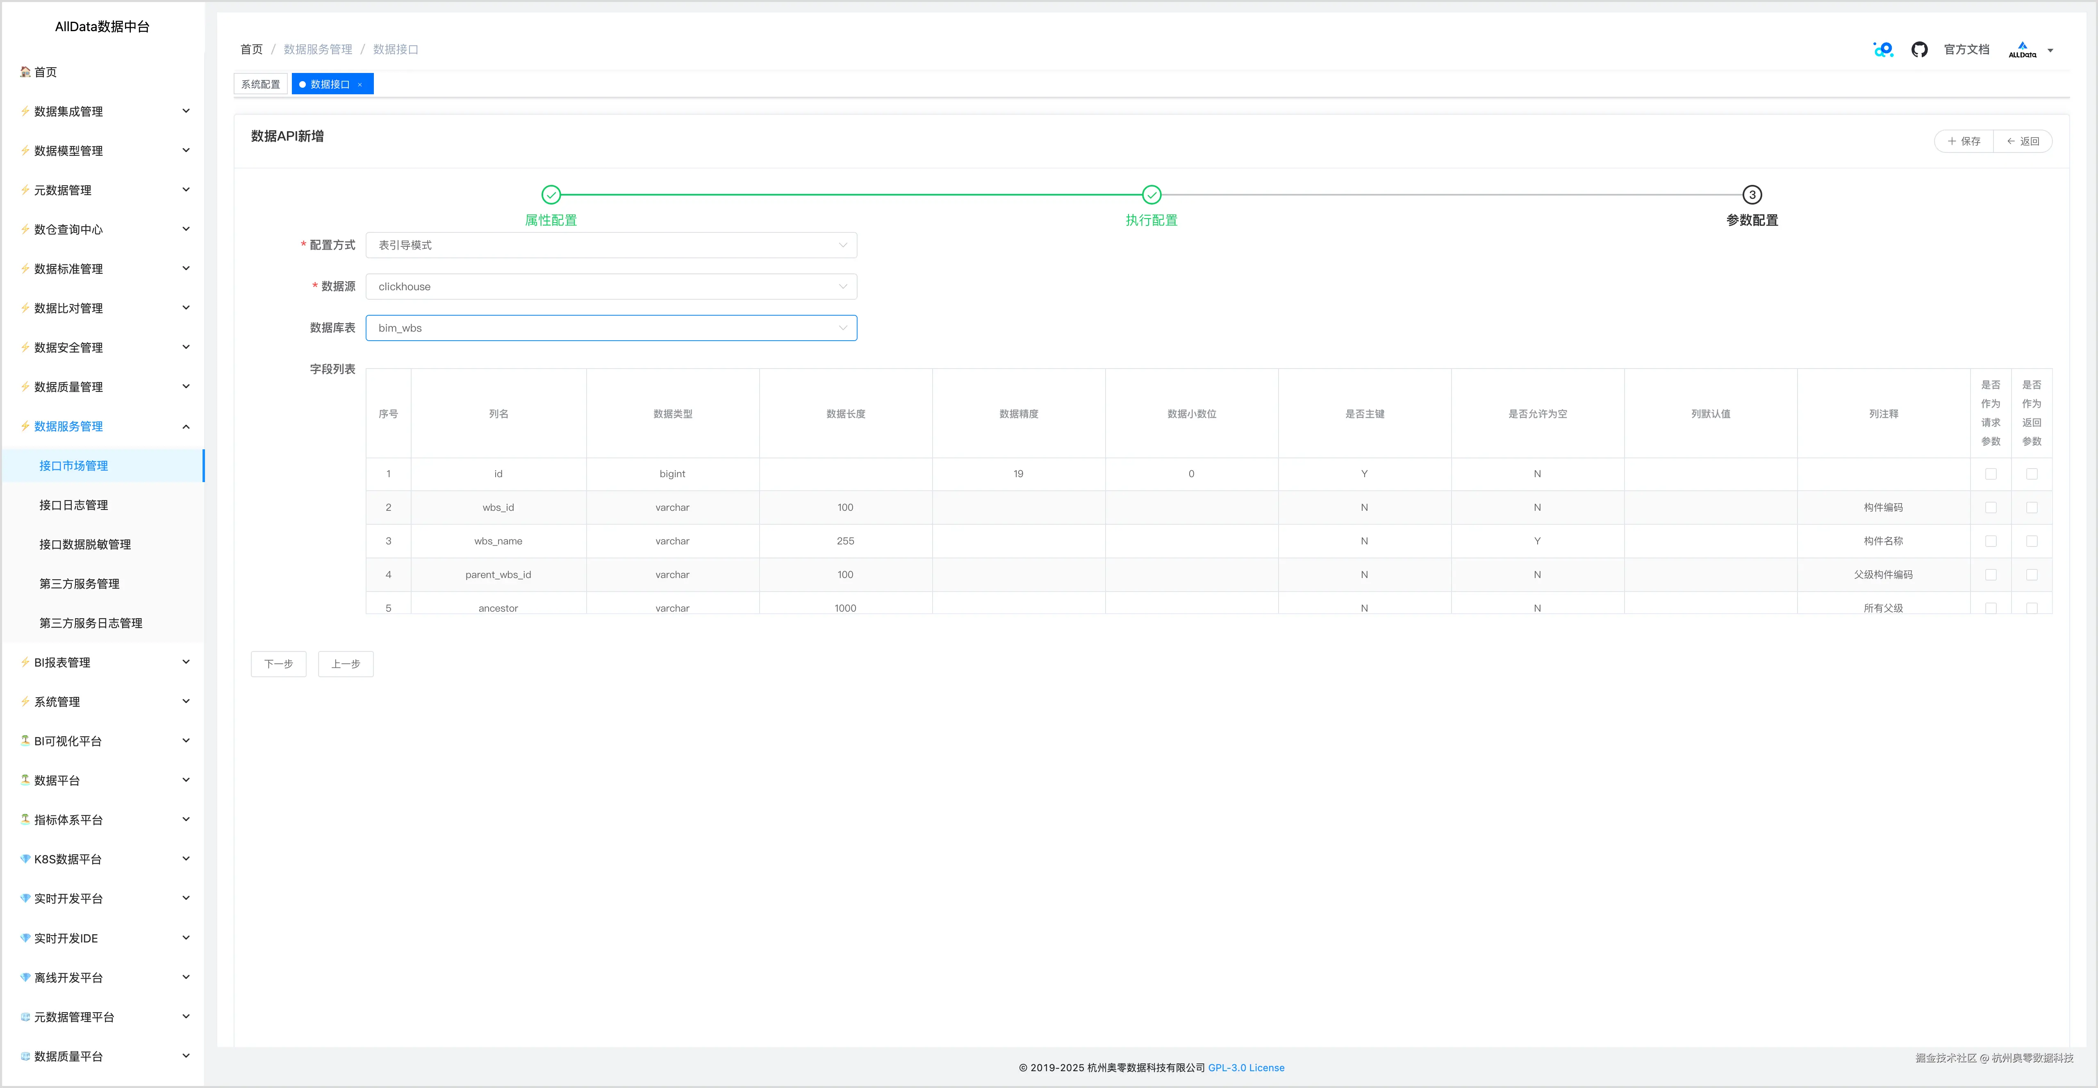This screenshot has width=2098, height=1088.
Task: Click the lightning icon next to 数据安全管理
Action: pyautogui.click(x=25, y=347)
